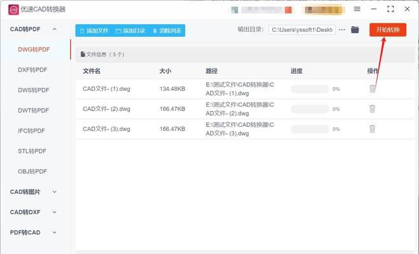419x254 pixels.
Task: Select OBJ转PDF in the sidebar
Action: (32, 171)
